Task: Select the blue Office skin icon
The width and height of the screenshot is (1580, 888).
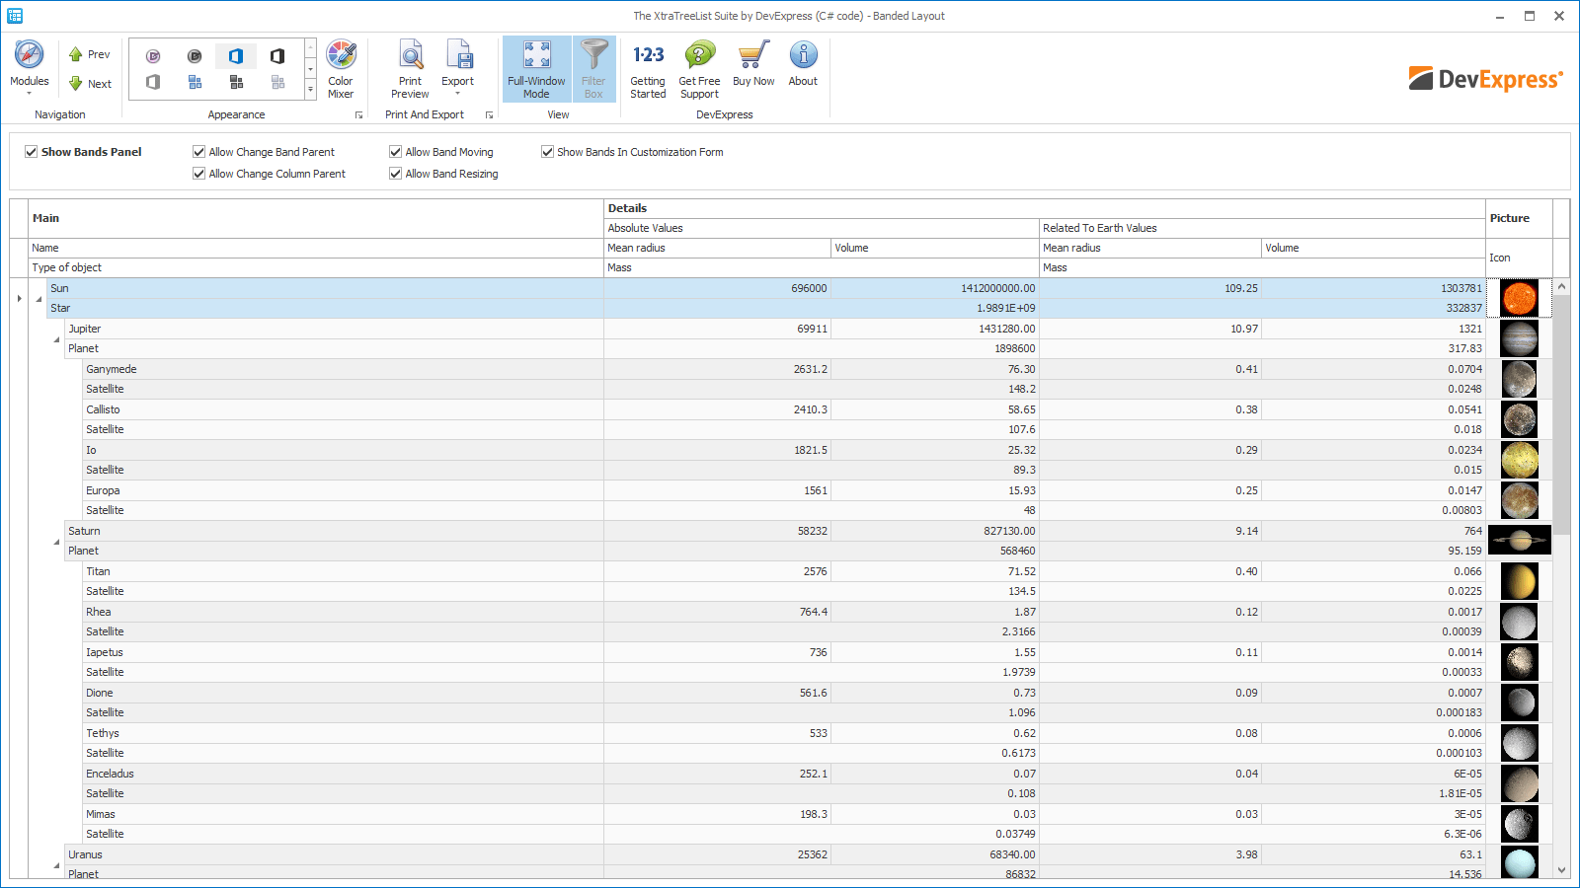Action: click(x=236, y=56)
